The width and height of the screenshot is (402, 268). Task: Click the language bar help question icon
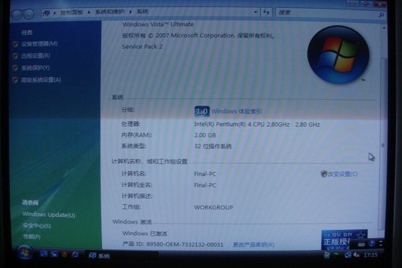(371, 243)
